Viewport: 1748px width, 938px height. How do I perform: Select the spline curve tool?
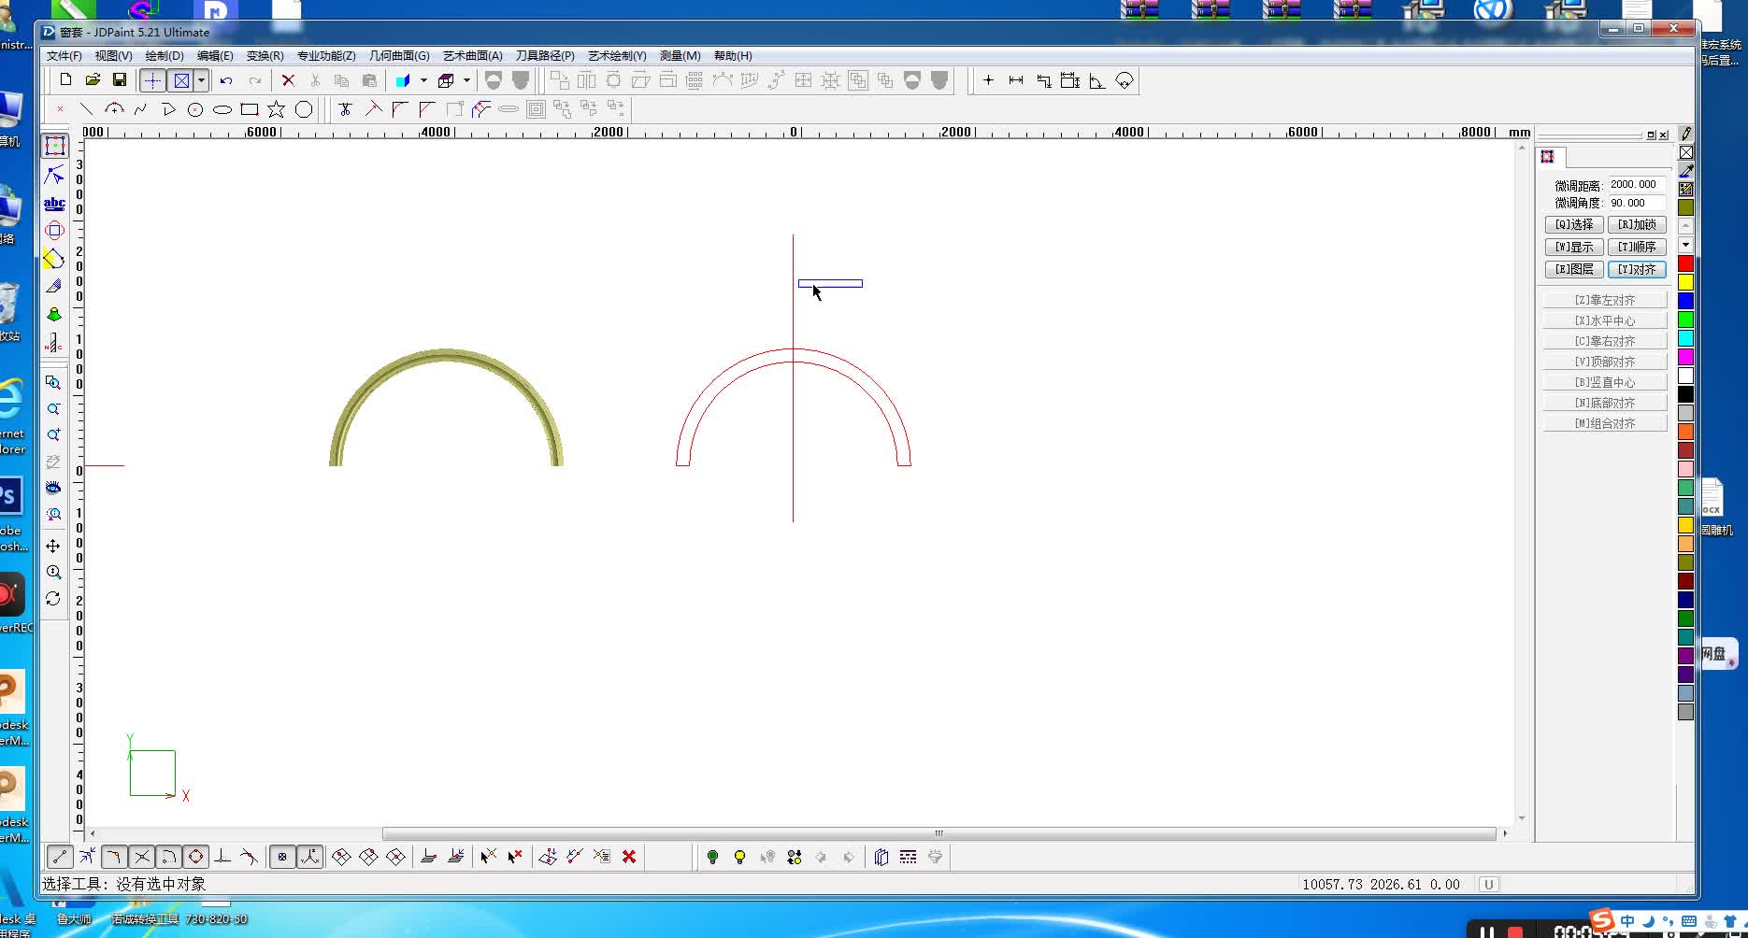(141, 109)
